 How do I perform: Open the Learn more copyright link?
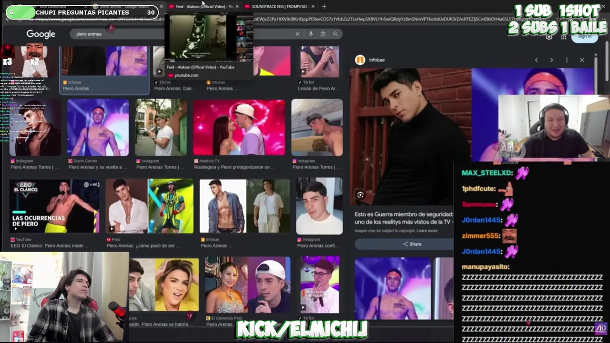427,231
